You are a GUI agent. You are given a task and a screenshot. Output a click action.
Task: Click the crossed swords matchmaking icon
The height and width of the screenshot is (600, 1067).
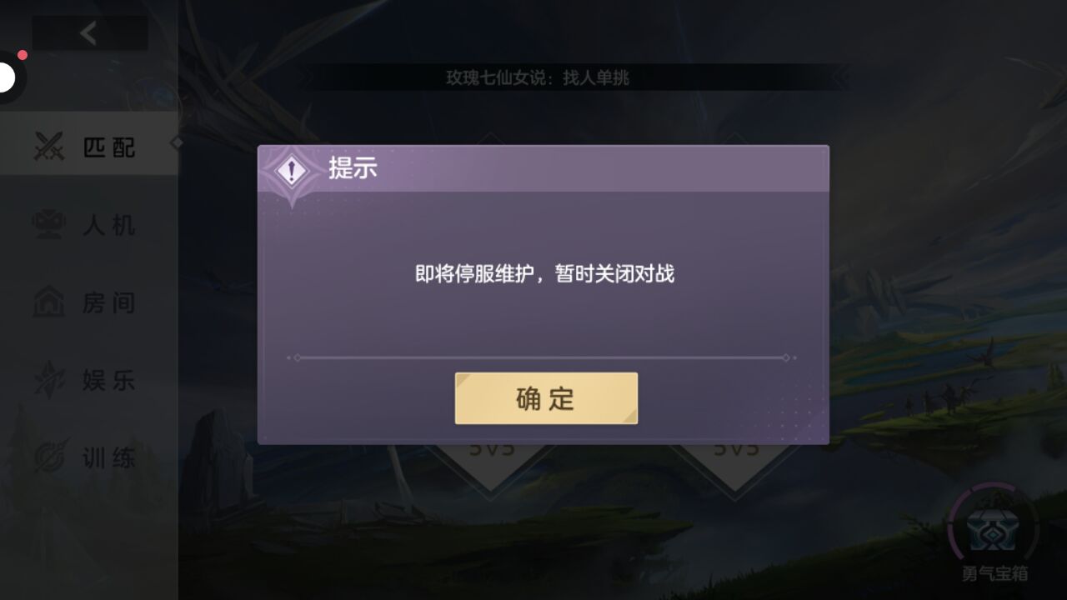49,147
